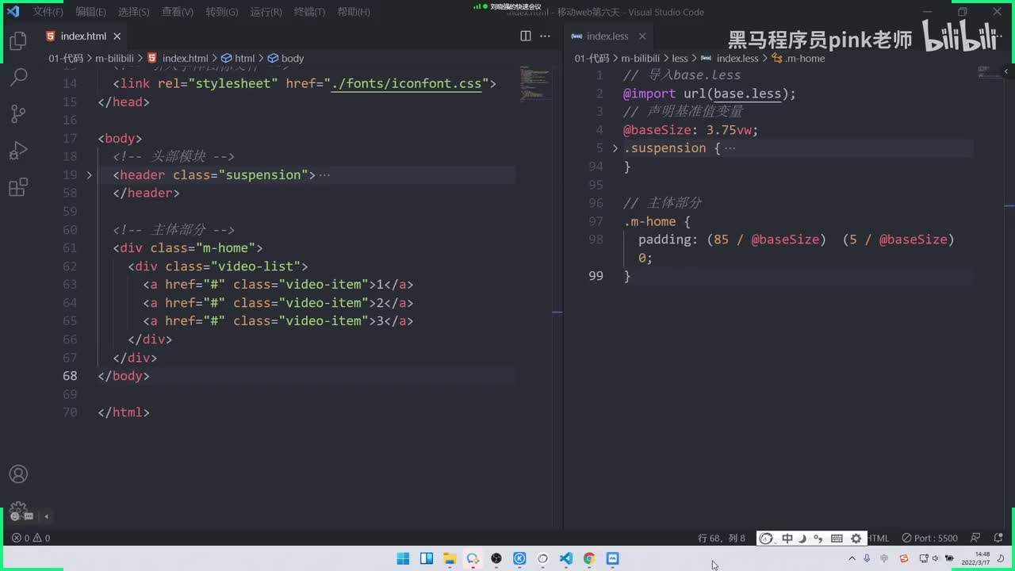
Task: Click the line and column indicator 行 68, 列 8
Action: pyautogui.click(x=722, y=538)
